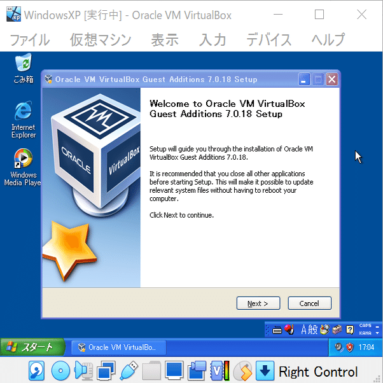
Task: Open the IME pad icon
Action: tap(325, 330)
